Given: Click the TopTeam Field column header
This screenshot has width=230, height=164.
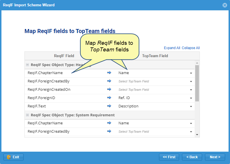Looking at the screenshot, I should pos(155,56).
